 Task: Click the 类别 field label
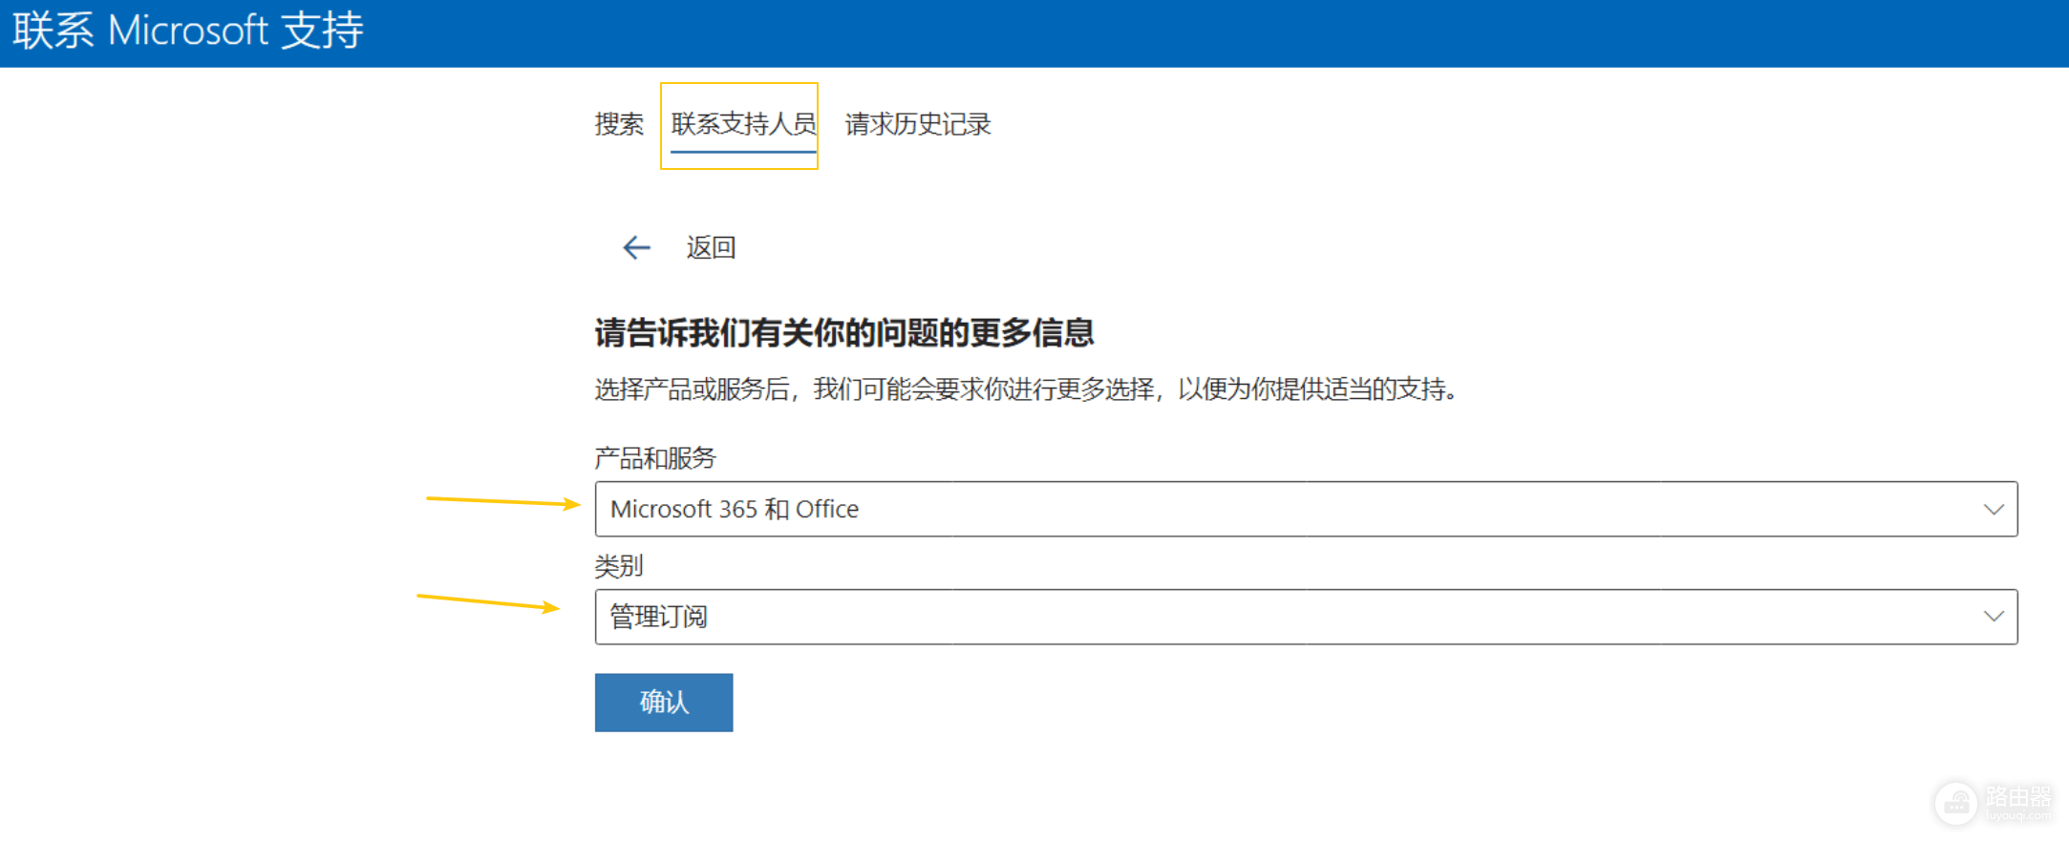tap(619, 566)
